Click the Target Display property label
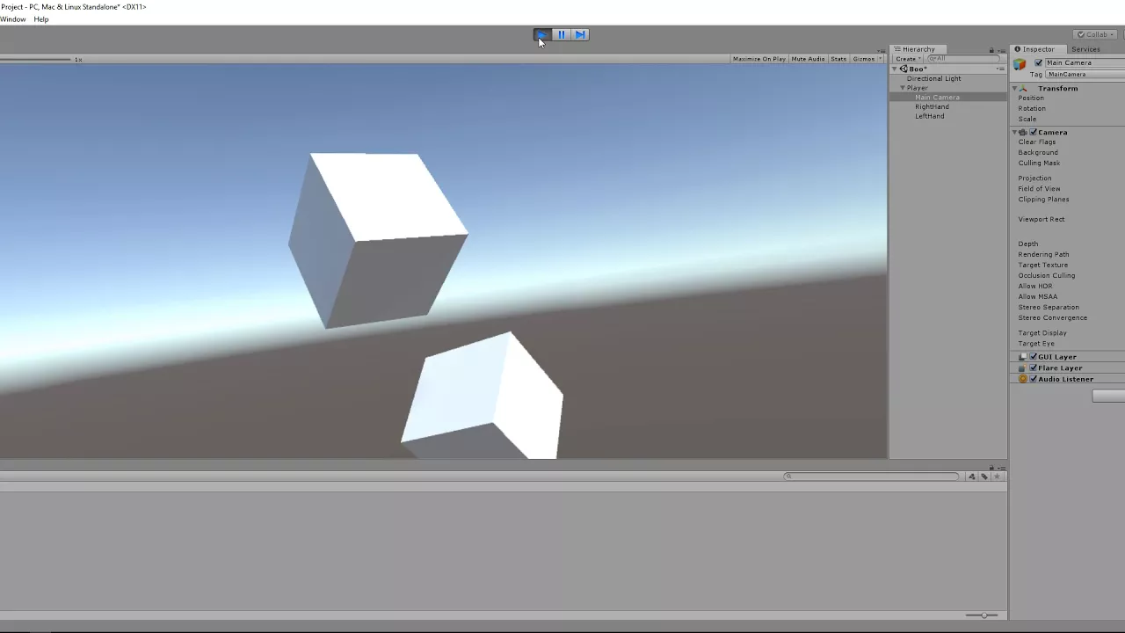The image size is (1125, 633). pyautogui.click(x=1042, y=333)
